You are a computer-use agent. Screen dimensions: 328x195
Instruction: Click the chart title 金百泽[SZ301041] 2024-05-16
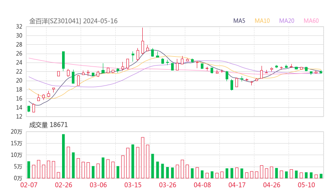(x=74, y=21)
